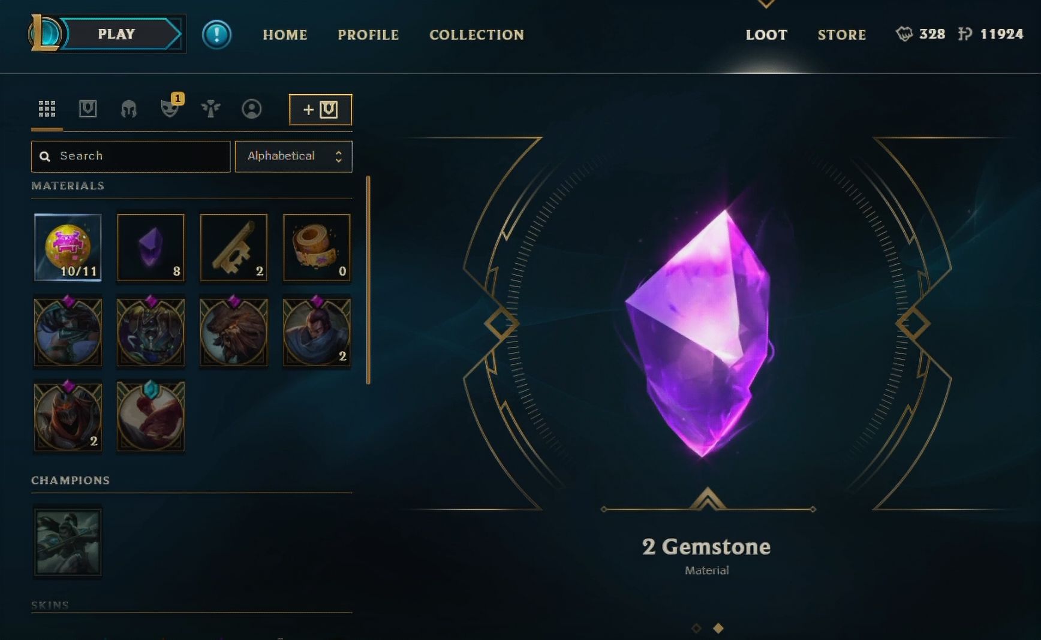Filter loot by skins mask icon
This screenshot has width=1041, height=640.
(170, 109)
